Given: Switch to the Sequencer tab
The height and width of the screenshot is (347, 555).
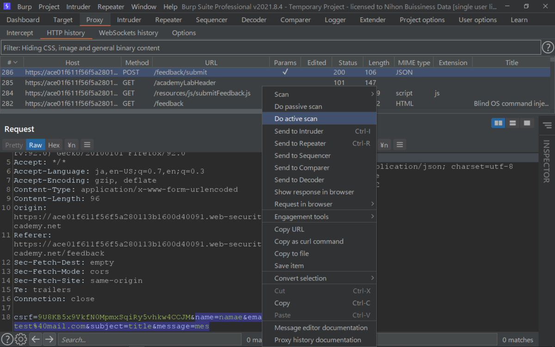Looking at the screenshot, I should tap(211, 20).
